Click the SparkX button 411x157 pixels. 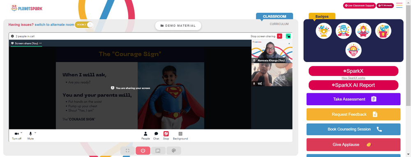(353, 71)
